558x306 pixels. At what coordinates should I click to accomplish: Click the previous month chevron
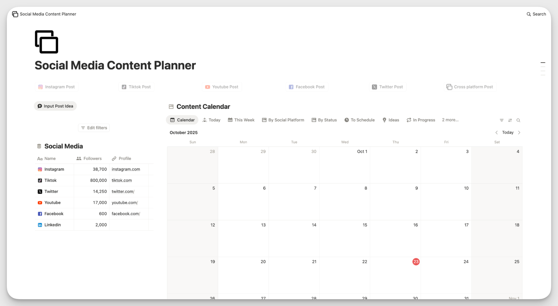[497, 132]
